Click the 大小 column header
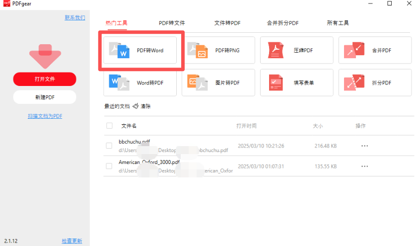The image size is (417, 246). pyautogui.click(x=318, y=126)
